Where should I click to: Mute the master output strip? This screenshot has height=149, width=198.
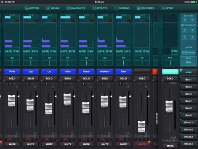pos(170,146)
